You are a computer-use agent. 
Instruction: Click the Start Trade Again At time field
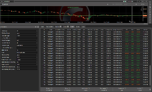click(27, 67)
